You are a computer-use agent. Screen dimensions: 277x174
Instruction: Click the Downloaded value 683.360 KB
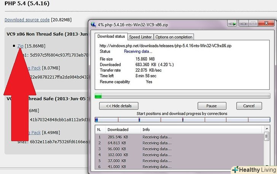[154, 65]
